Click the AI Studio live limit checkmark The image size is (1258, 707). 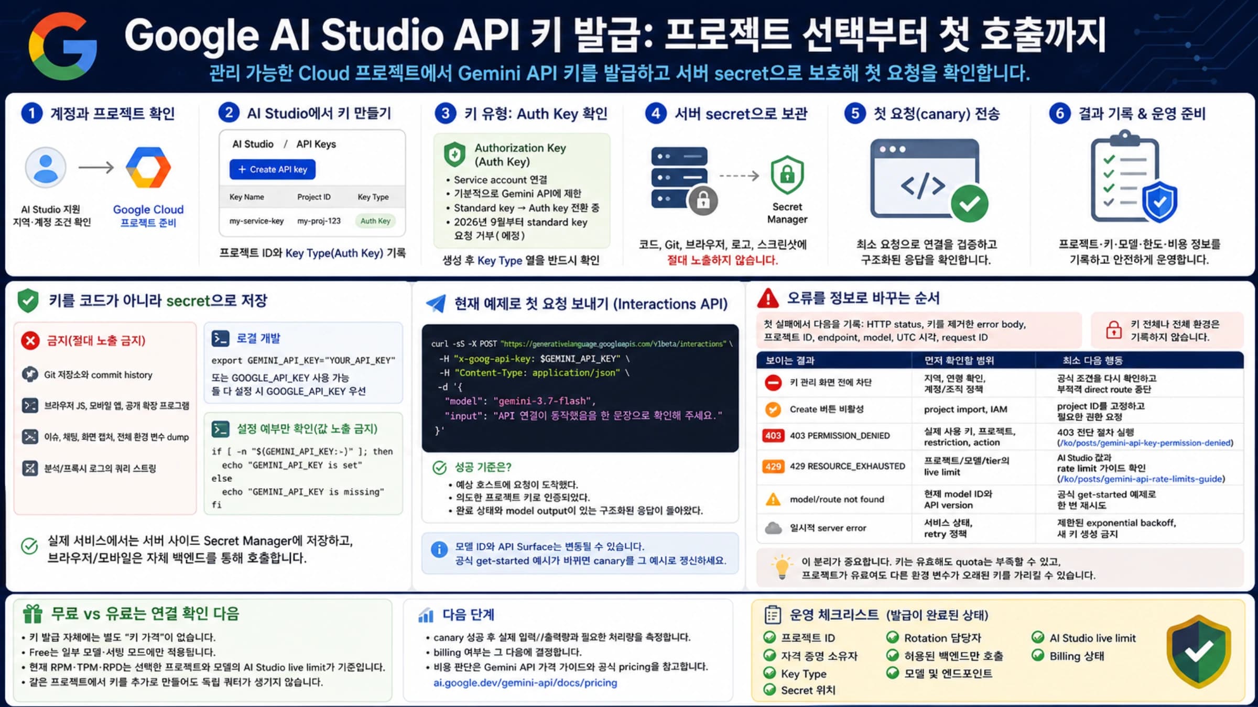tap(1038, 637)
